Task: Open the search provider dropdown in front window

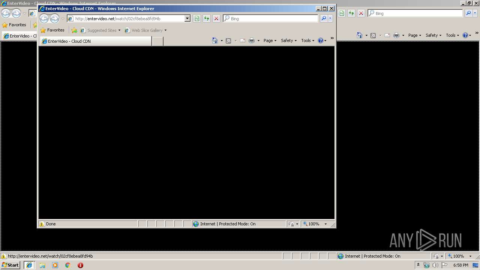Action: coord(330,18)
